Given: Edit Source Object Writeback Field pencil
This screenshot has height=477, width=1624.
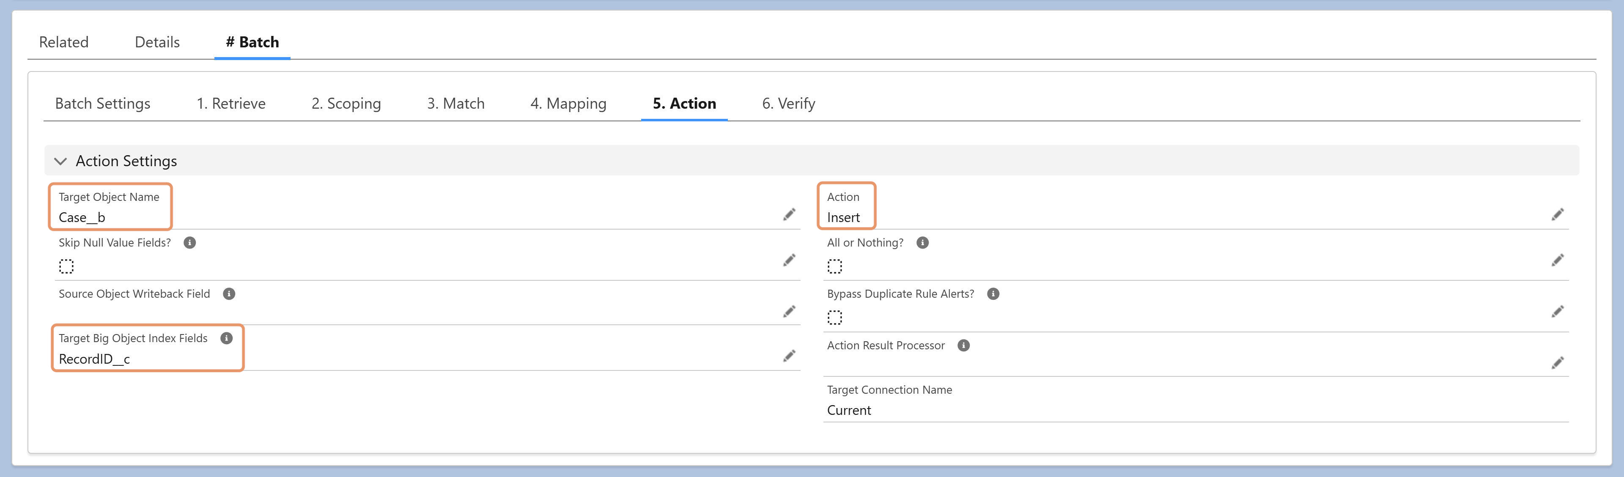Looking at the screenshot, I should (x=789, y=311).
